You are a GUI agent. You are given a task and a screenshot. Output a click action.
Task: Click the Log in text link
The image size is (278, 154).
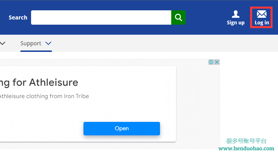(262, 23)
